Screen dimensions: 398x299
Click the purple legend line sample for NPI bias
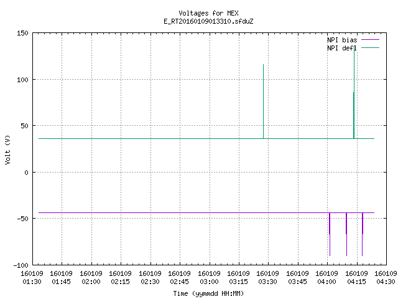(x=370, y=40)
